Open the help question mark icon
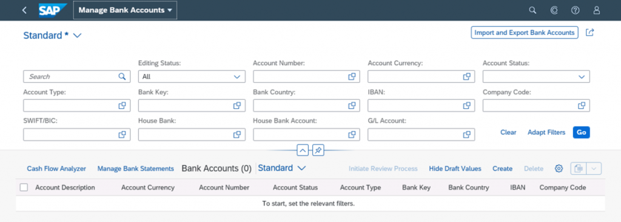621x222 pixels. (x=575, y=10)
